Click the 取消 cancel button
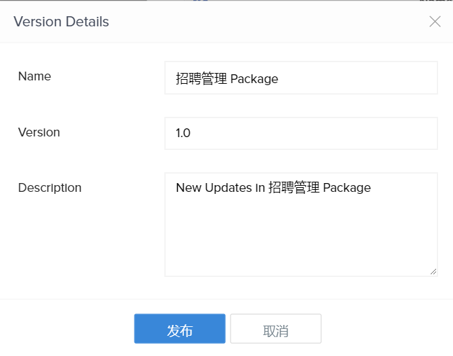453x356 pixels. coord(276,330)
